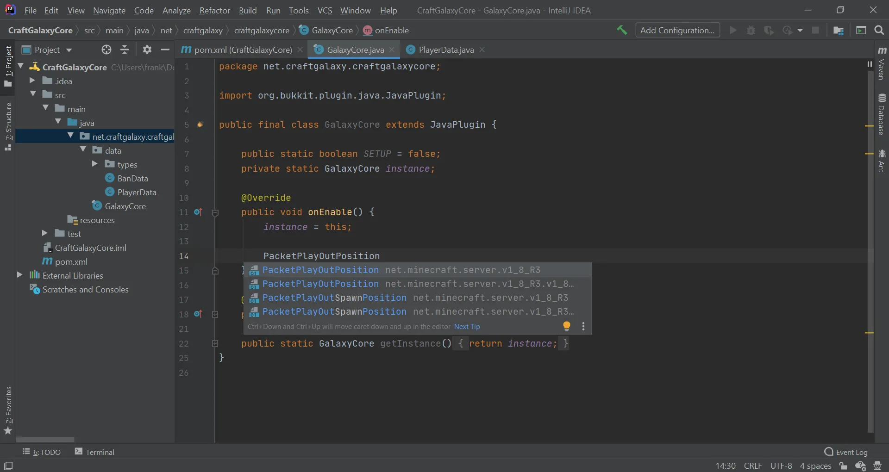The height and width of the screenshot is (472, 889).
Task: Open Project panel settings gear
Action: pyautogui.click(x=147, y=50)
